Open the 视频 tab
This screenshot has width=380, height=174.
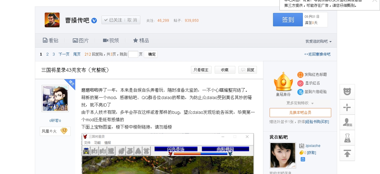(x=111, y=41)
